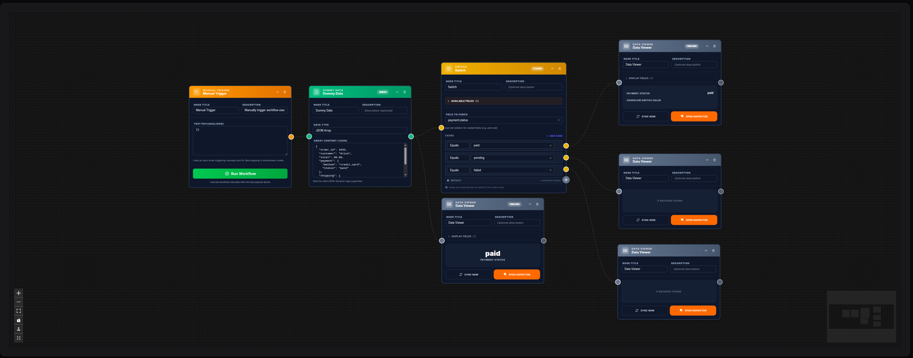Click the Dummy Data document icon

(x=316, y=92)
